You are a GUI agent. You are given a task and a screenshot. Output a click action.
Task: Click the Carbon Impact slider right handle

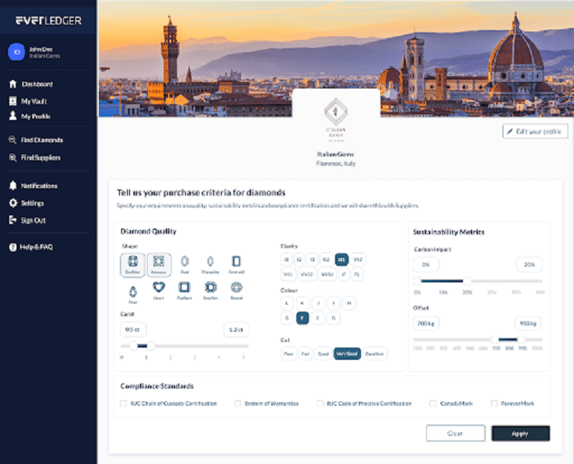(467, 282)
